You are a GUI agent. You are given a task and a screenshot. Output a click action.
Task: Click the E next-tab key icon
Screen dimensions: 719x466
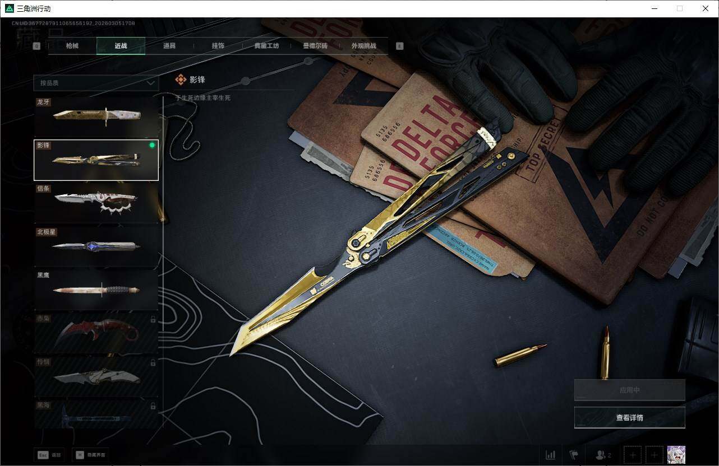click(x=400, y=46)
